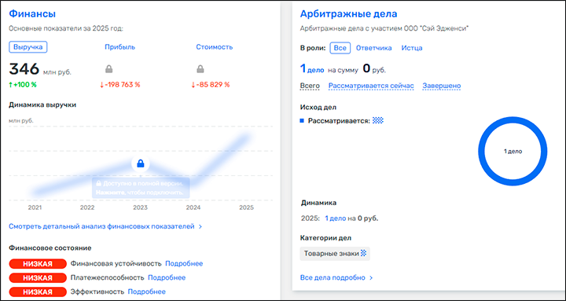Viewport: 566px width, 301px height.
Task: Click hidden value icon next to Рассматривается
Action: pos(378,120)
